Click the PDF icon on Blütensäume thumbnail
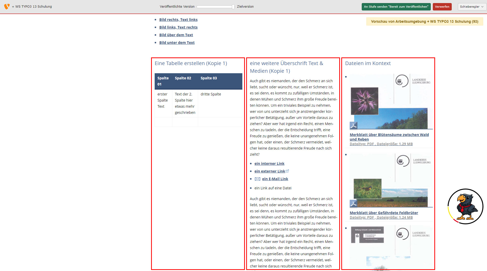Image resolution: width=487 pixels, height=271 pixels. click(354, 126)
